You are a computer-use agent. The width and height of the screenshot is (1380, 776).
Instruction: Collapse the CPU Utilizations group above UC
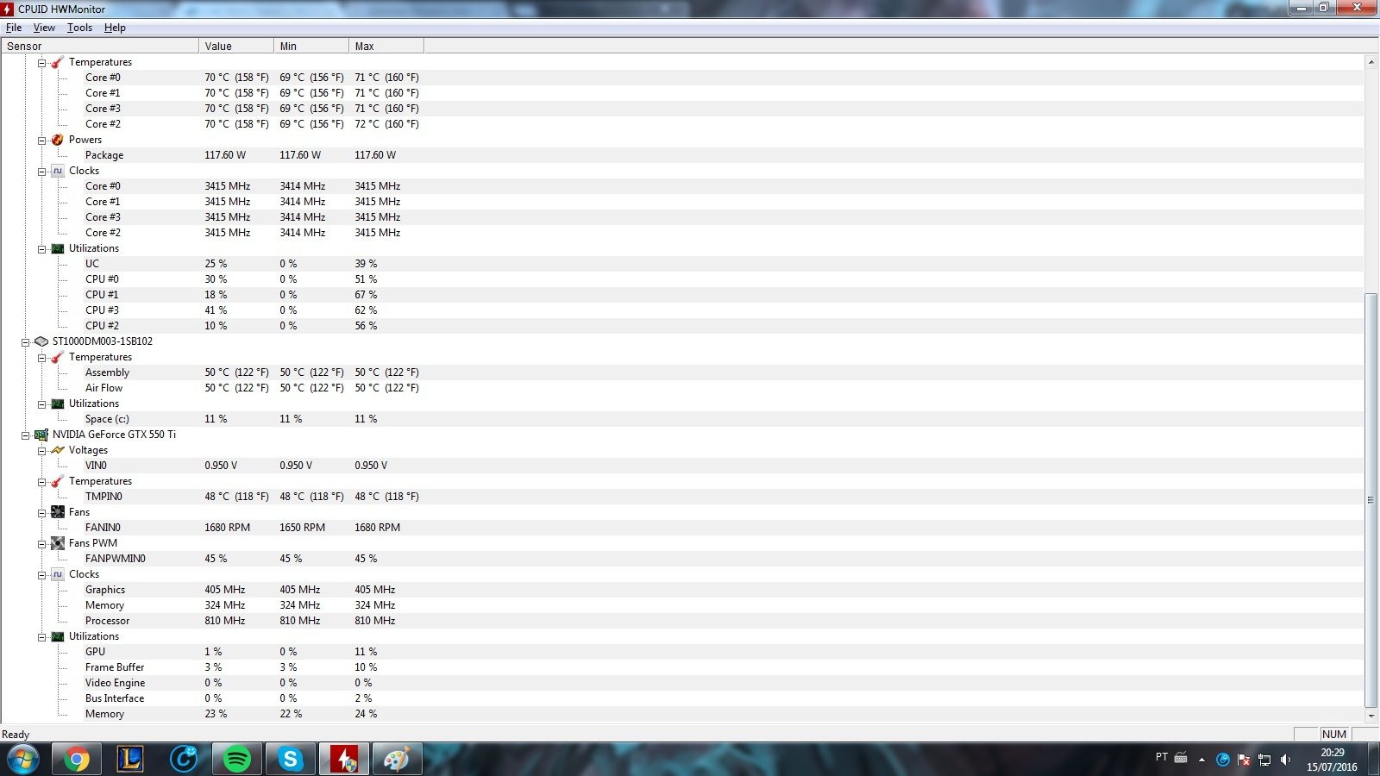[x=41, y=249]
